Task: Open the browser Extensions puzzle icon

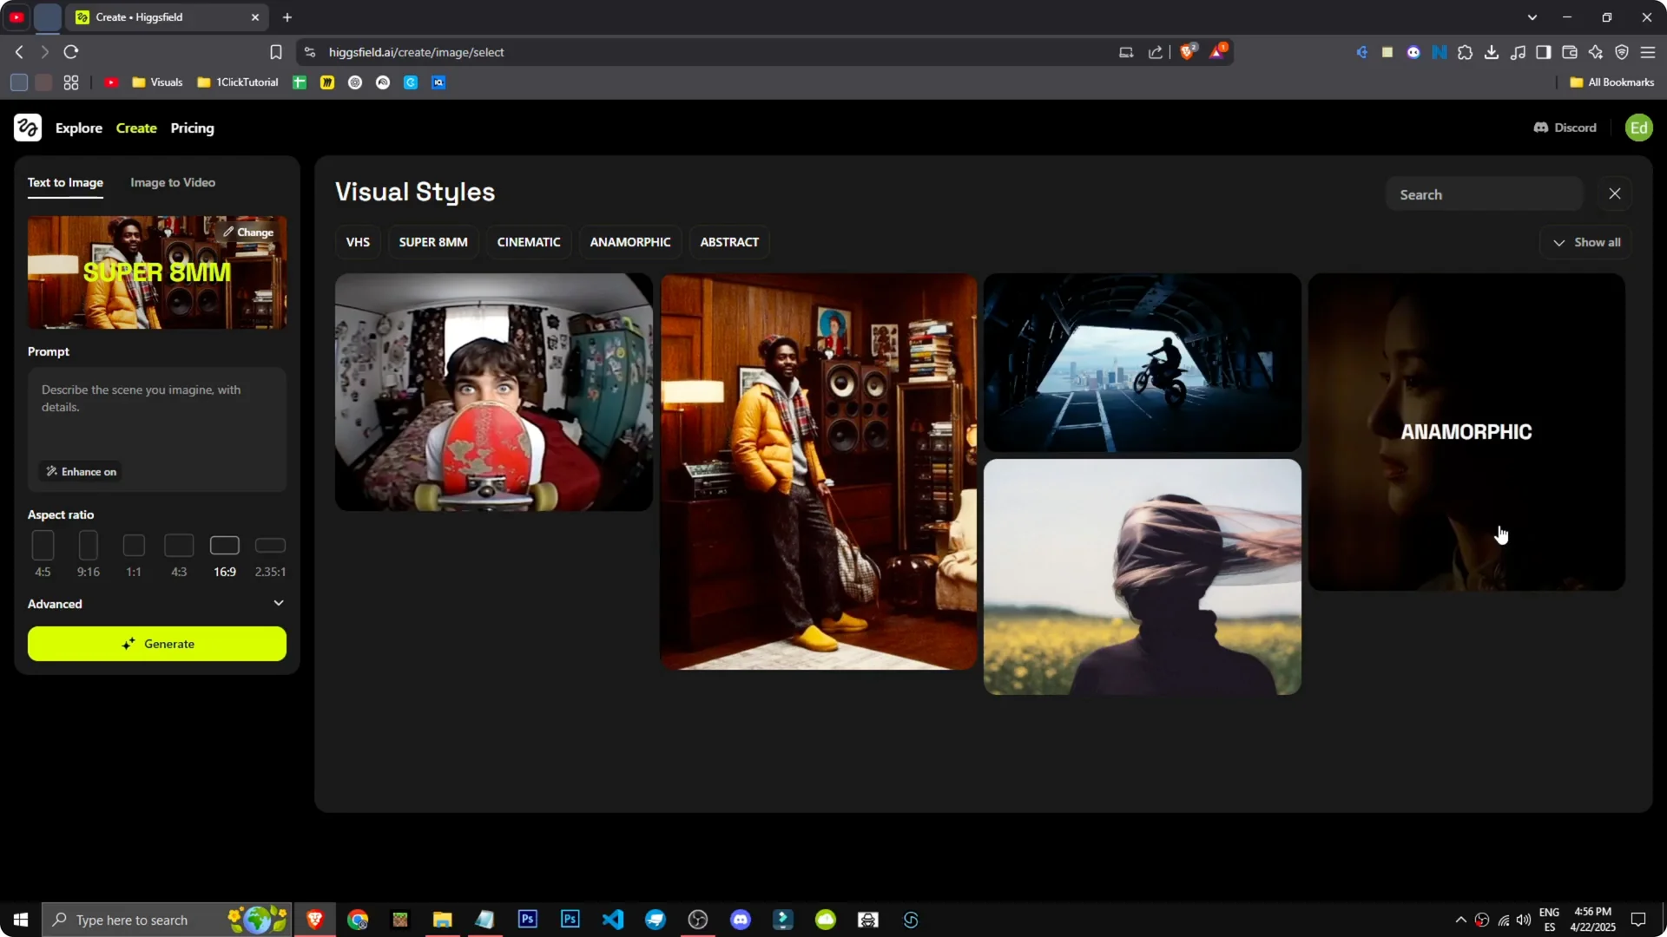Action: pyautogui.click(x=1466, y=52)
